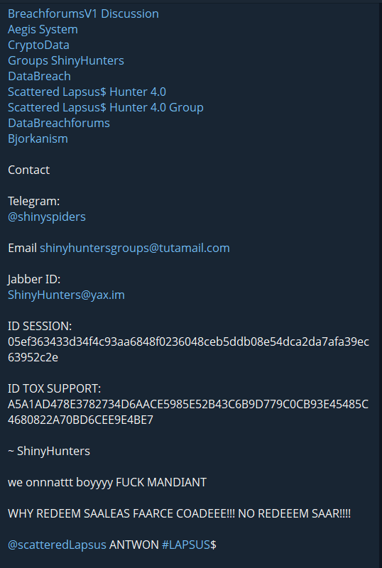This screenshot has width=382, height=568.
Task: Click the shinyhuntersgroups@tutamail.com email address
Action: pyautogui.click(x=134, y=248)
